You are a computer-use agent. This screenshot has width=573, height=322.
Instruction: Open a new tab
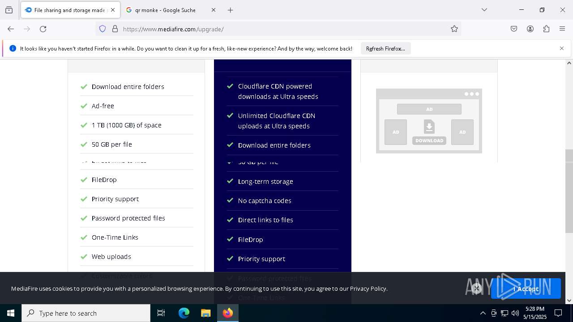(230, 10)
